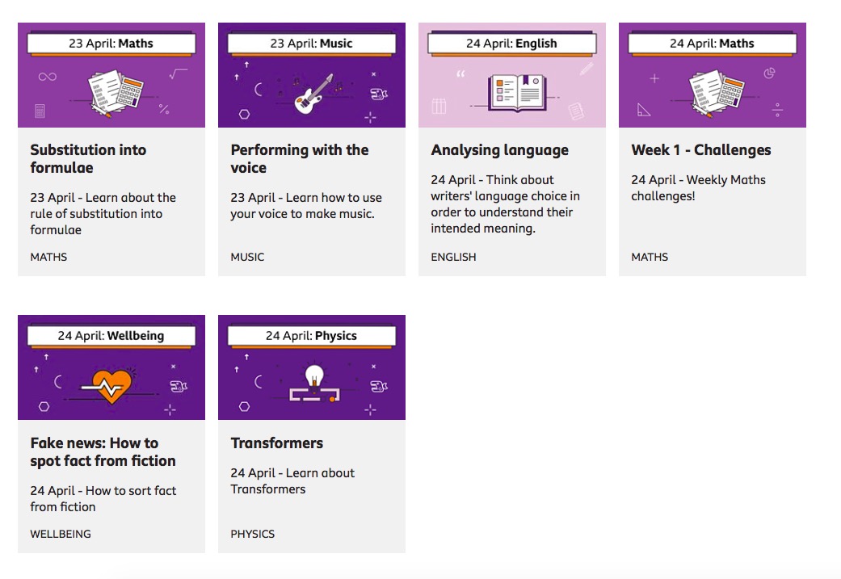Screen dimensions: 841x579
Task: Click the 24 April: Physics banner label
Action: (x=311, y=336)
